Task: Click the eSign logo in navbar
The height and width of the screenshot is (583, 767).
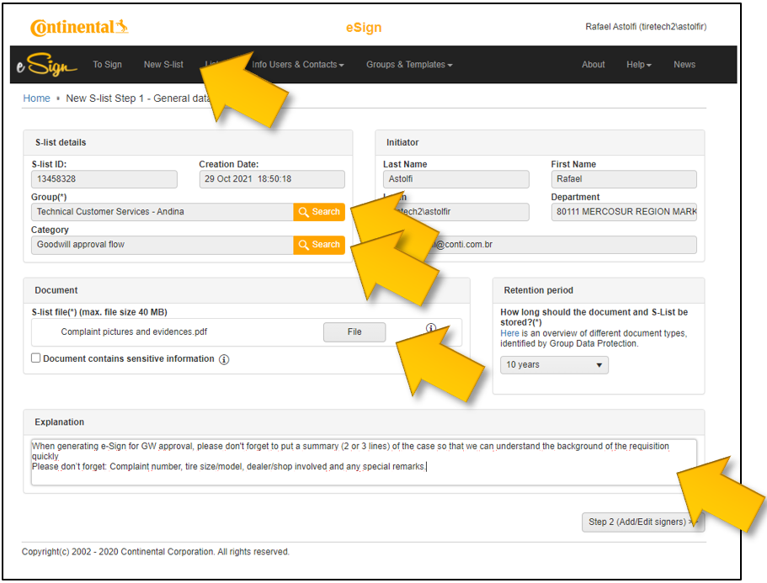Action: click(x=47, y=65)
